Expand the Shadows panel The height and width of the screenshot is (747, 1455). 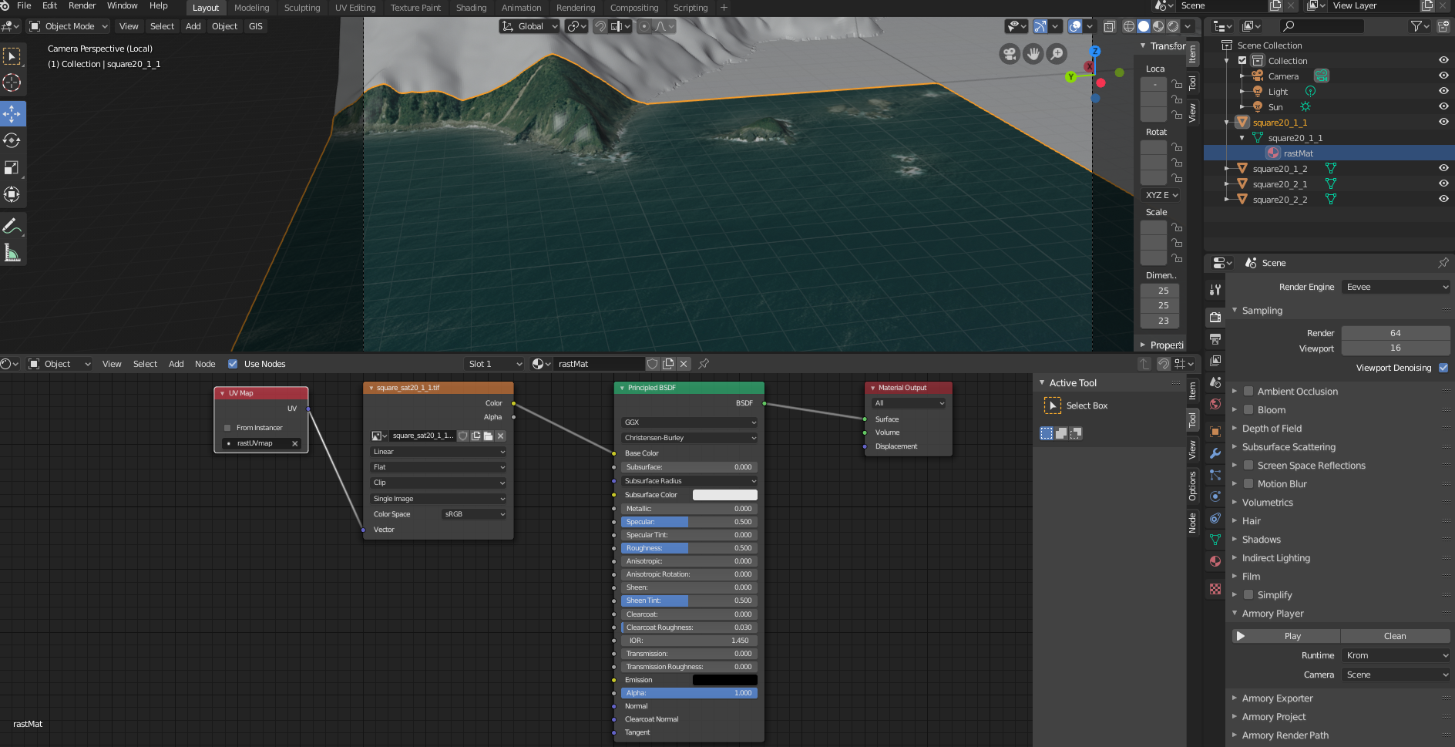1261,540
